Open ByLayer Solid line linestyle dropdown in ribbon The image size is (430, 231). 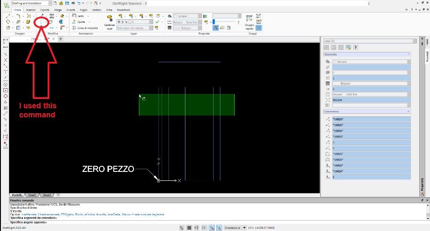(200, 22)
